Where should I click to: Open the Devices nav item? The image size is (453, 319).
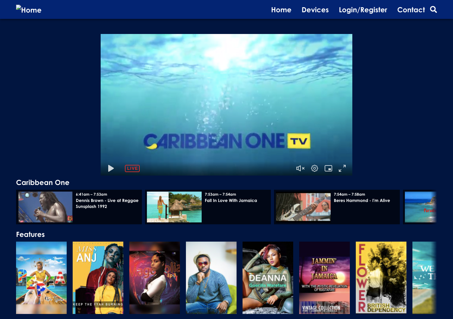pos(315,10)
